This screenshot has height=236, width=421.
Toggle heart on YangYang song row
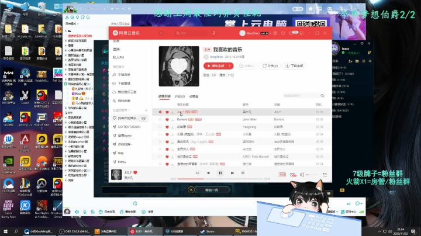tap(167, 127)
